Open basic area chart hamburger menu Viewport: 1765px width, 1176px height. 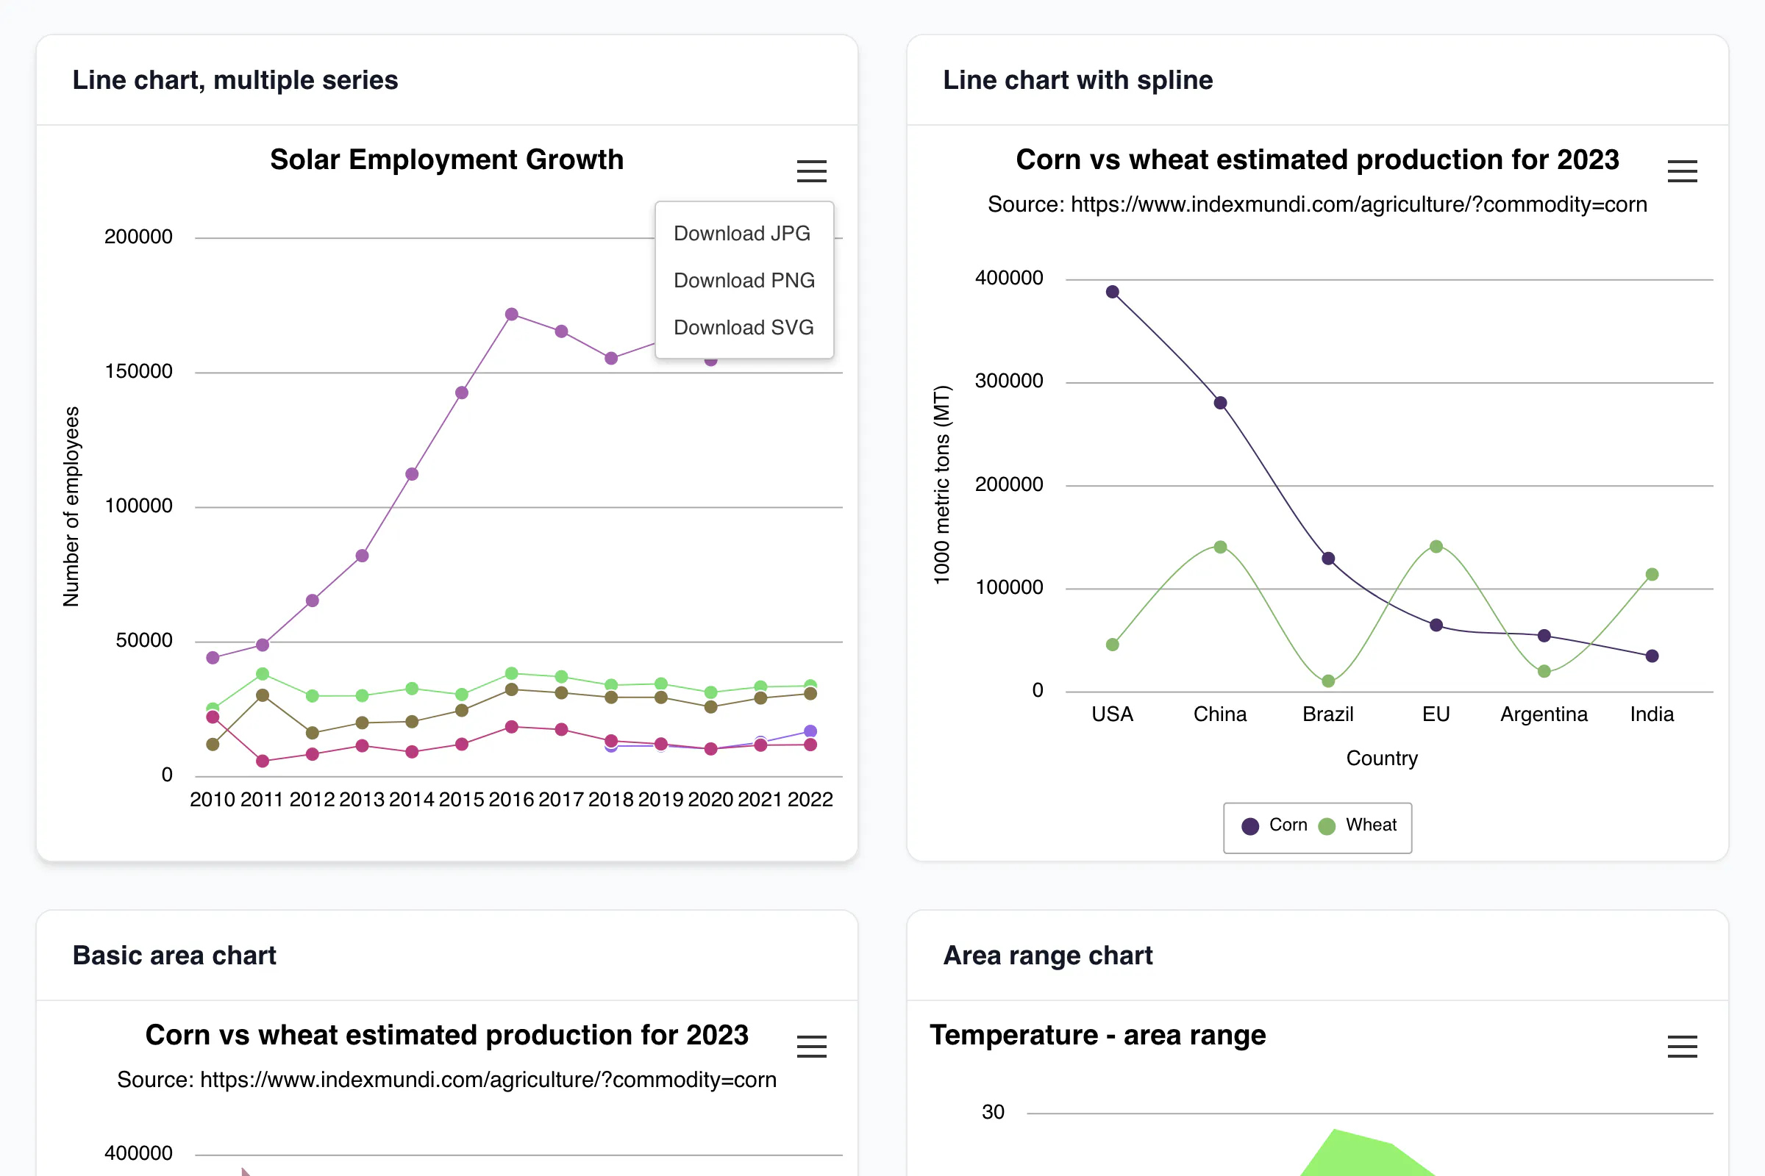[x=811, y=1046]
